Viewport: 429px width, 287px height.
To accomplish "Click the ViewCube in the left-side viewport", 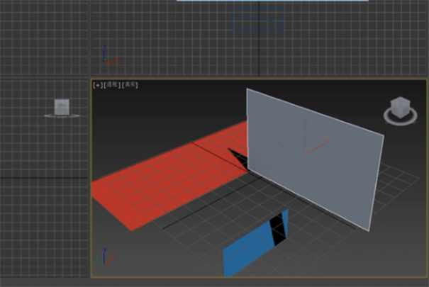I will [x=62, y=107].
